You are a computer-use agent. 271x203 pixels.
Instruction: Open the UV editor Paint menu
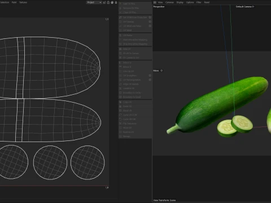pyautogui.click(x=14, y=2)
